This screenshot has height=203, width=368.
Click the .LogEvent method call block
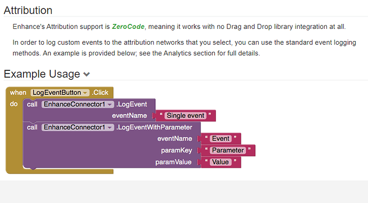[132, 104]
